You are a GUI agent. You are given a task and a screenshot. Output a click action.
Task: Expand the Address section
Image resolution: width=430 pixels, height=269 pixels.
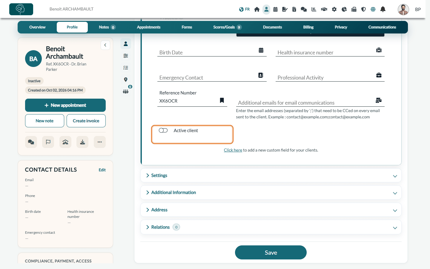pos(271,210)
